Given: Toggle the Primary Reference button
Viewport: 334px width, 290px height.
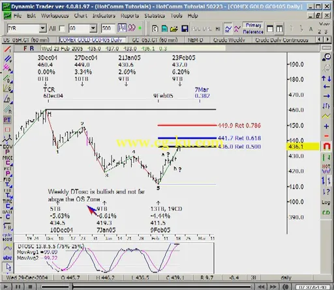Looking at the screenshot, I should point(253,29).
